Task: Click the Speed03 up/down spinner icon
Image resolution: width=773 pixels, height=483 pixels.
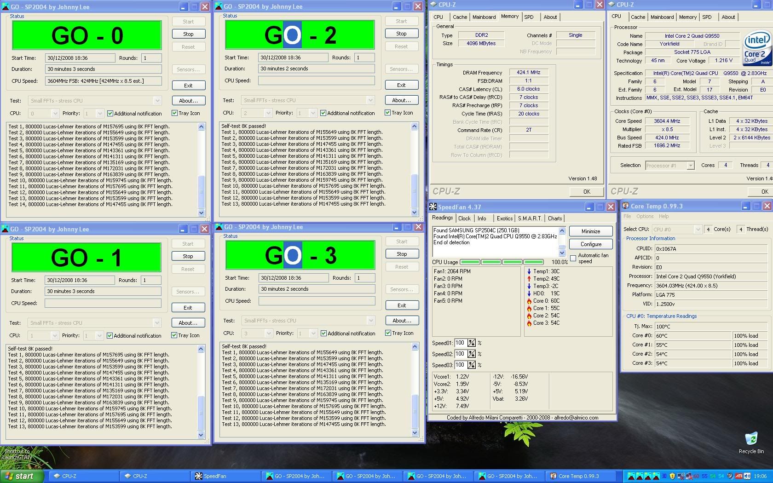Action: (471, 365)
